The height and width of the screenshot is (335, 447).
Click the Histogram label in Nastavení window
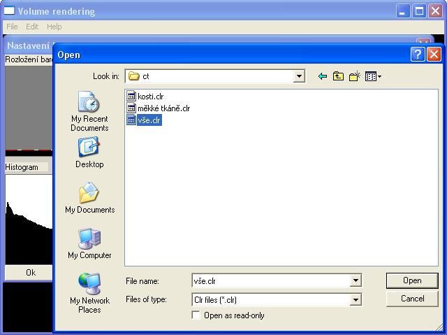tap(22, 167)
